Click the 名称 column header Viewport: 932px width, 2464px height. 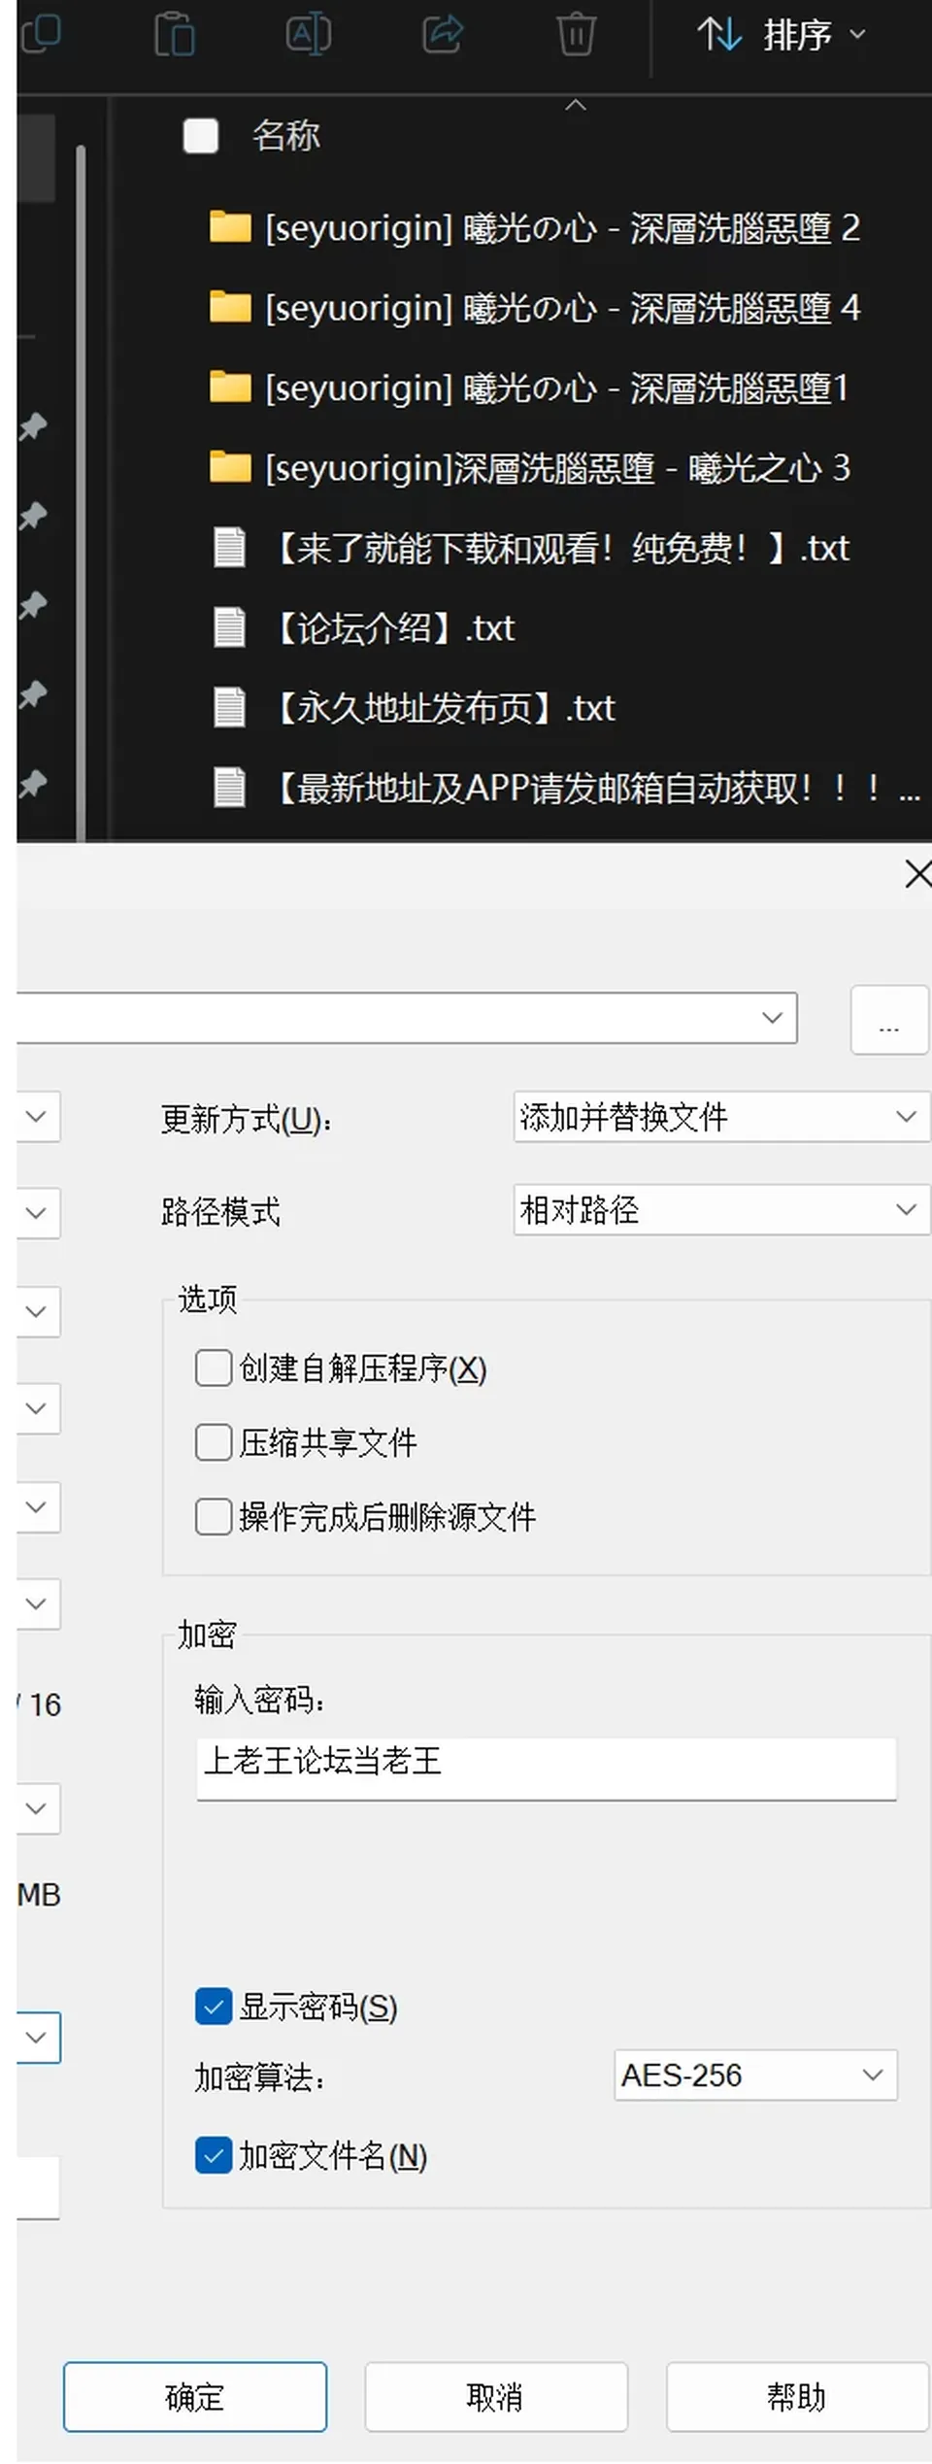point(286,136)
